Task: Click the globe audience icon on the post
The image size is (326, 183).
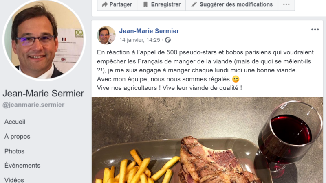Action: (x=168, y=40)
